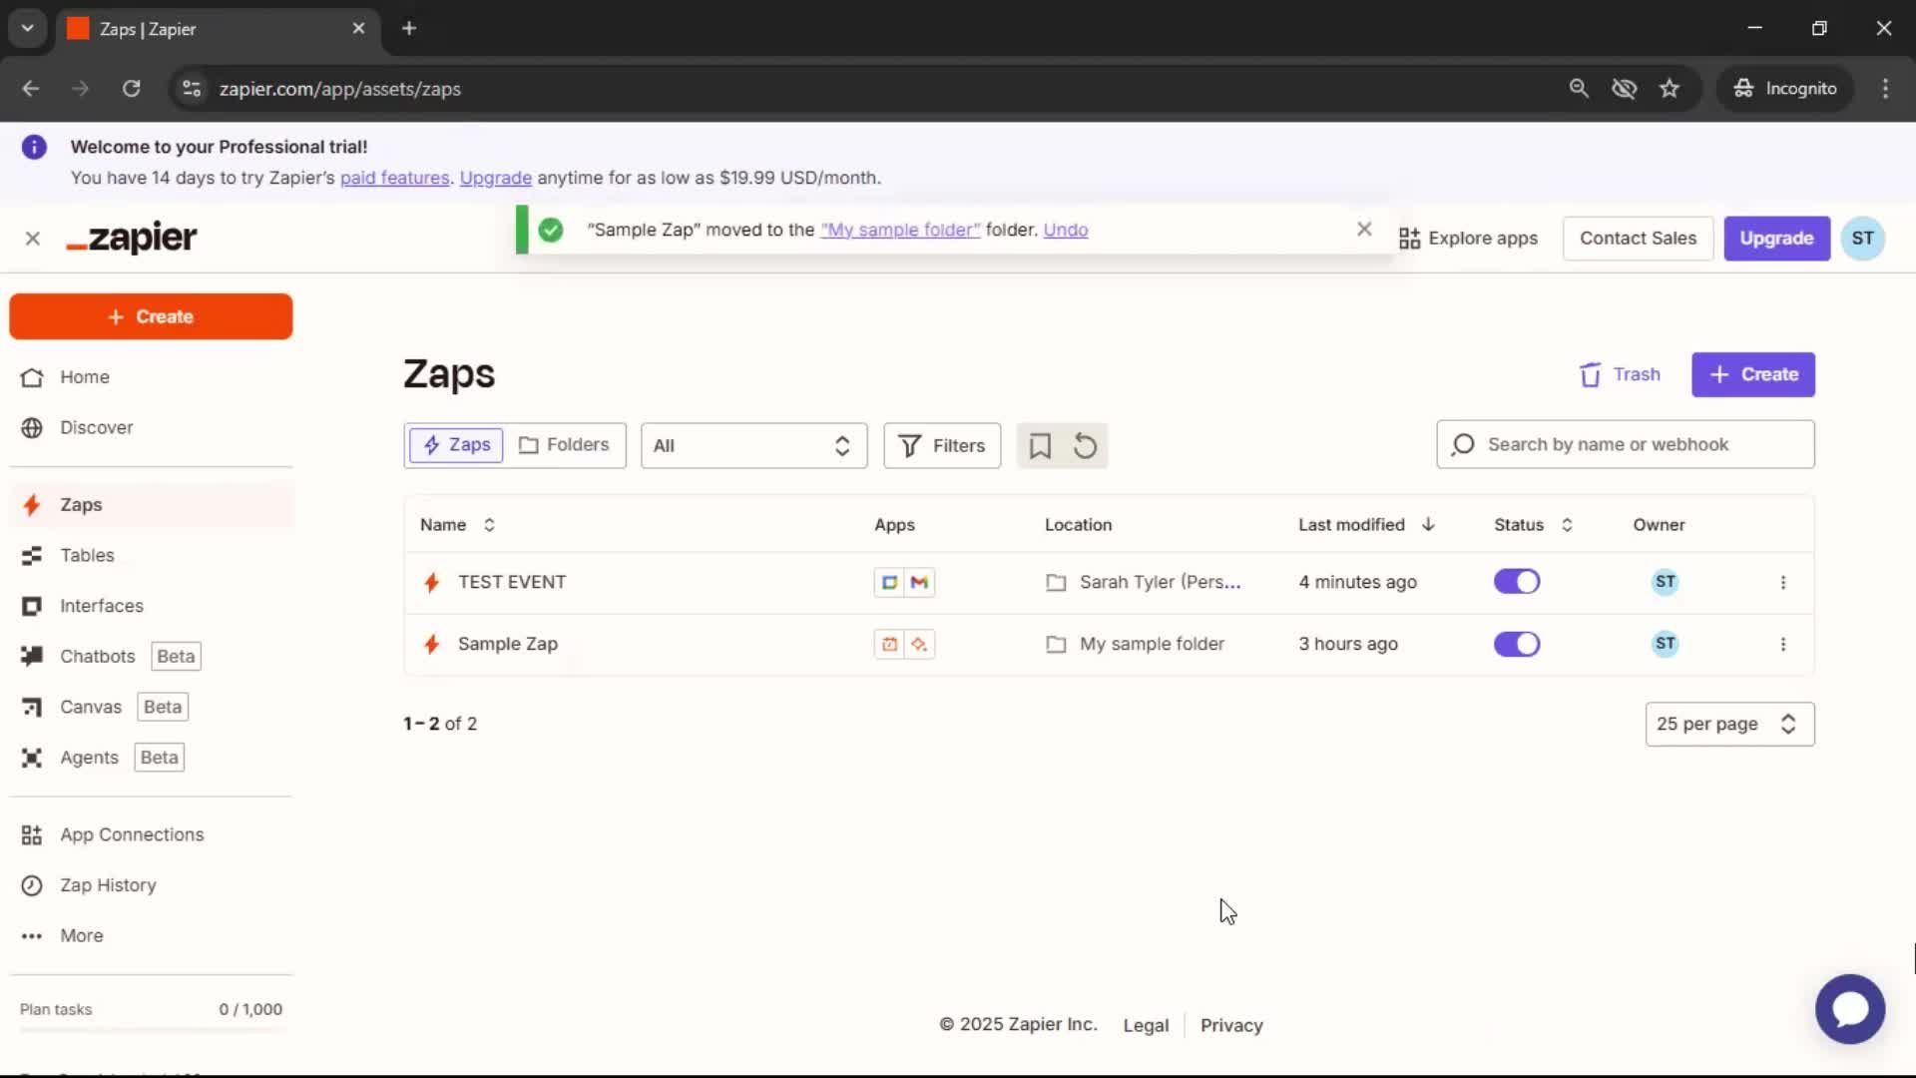Click the purple Upgrade button
This screenshot has height=1078, width=1916.
click(x=1776, y=239)
